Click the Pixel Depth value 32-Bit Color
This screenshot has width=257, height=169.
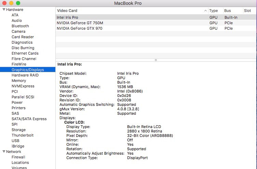150,136
